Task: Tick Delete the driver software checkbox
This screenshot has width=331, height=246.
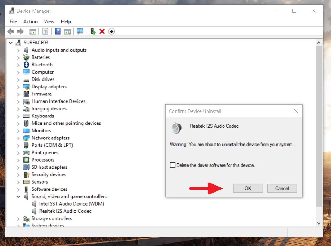Action: click(173, 165)
